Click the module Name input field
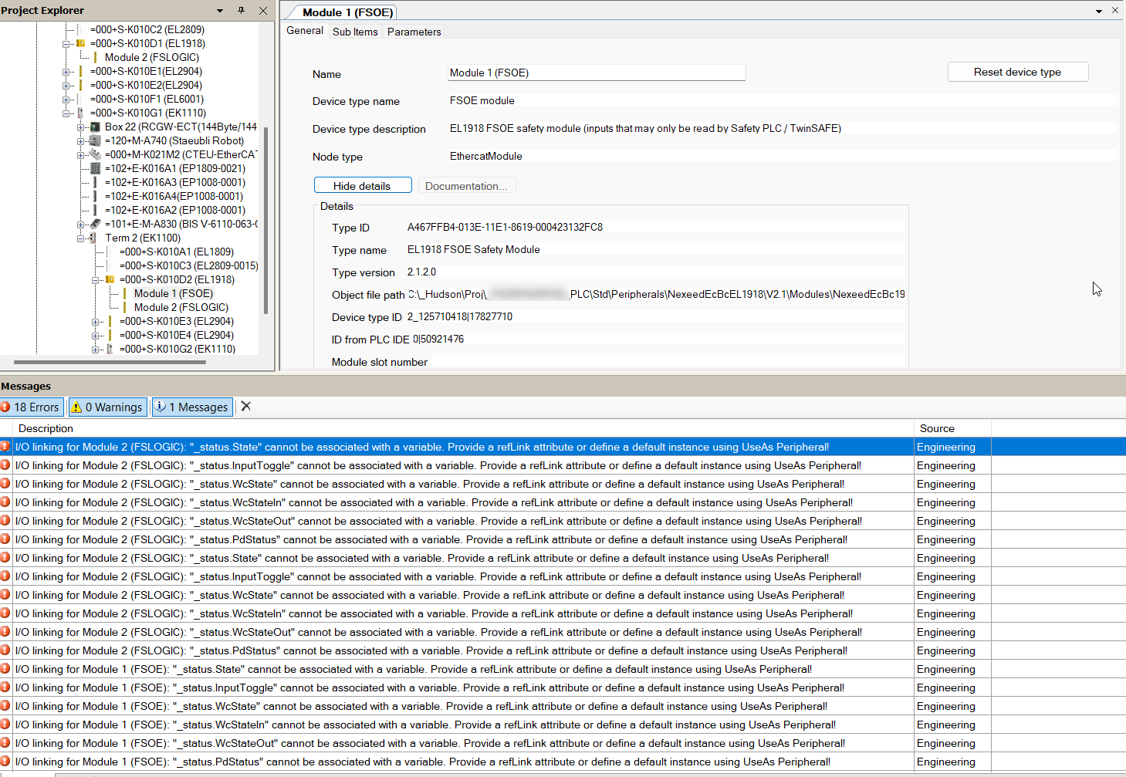The height and width of the screenshot is (777, 1126). 596,73
